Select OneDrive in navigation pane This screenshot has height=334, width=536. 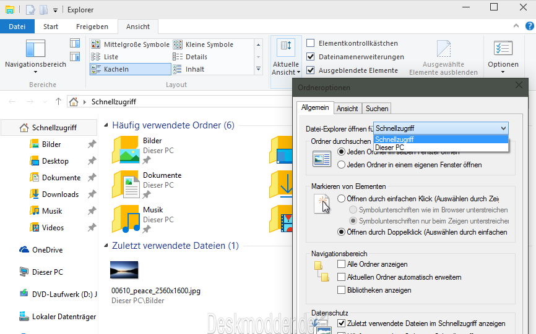(47, 250)
